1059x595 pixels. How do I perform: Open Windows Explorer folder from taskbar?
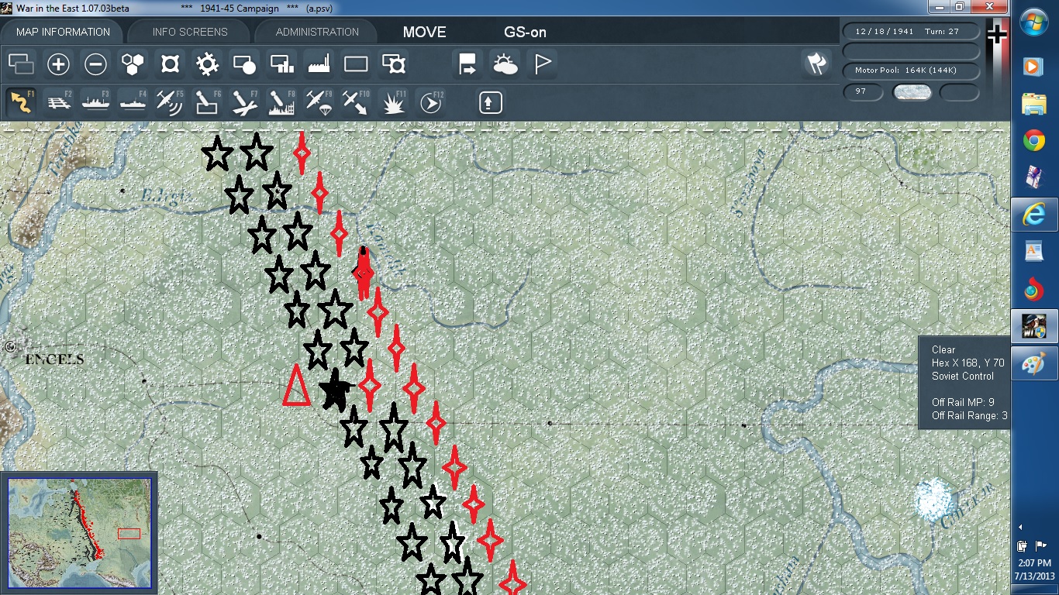[1034, 103]
